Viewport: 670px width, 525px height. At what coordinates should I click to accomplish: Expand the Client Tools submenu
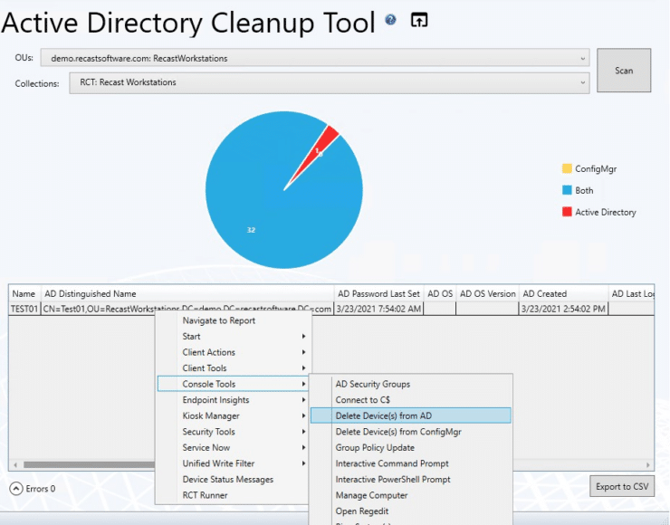pos(233,367)
